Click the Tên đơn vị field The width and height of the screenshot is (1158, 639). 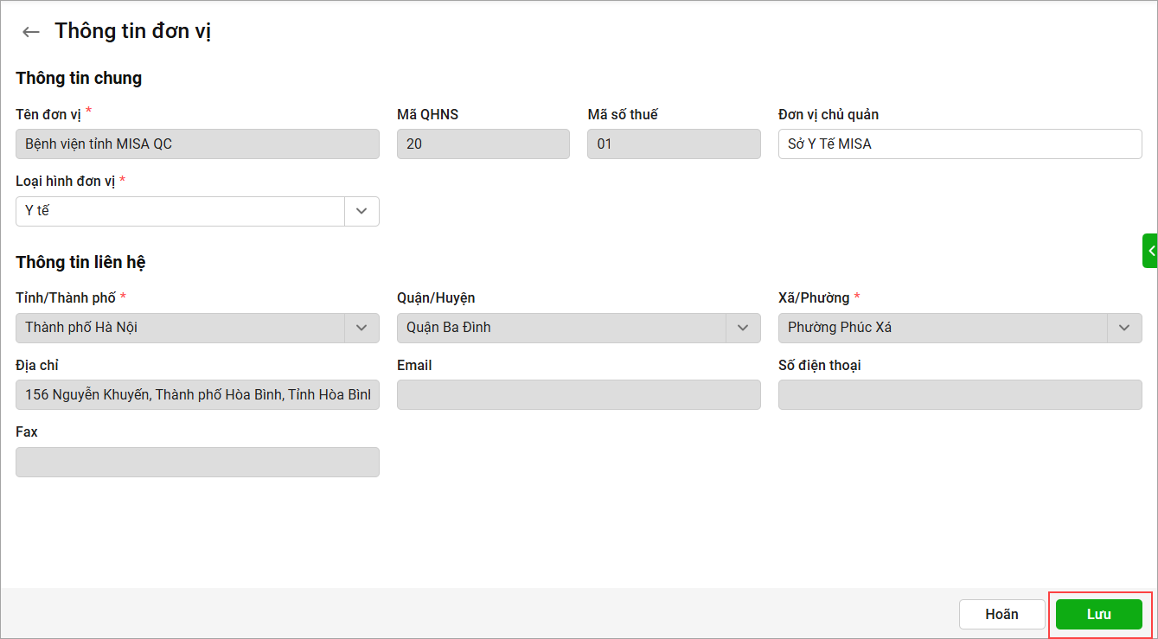click(x=197, y=144)
